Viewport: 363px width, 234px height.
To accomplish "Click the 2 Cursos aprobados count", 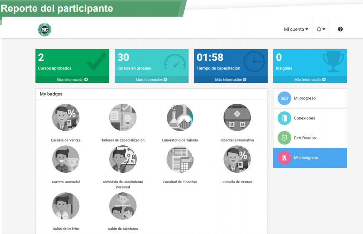I will (x=41, y=57).
